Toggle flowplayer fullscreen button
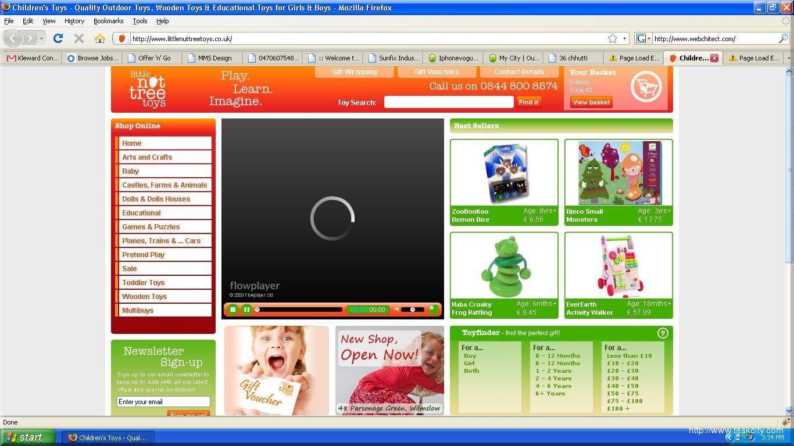This screenshot has height=446, width=794. (x=433, y=310)
